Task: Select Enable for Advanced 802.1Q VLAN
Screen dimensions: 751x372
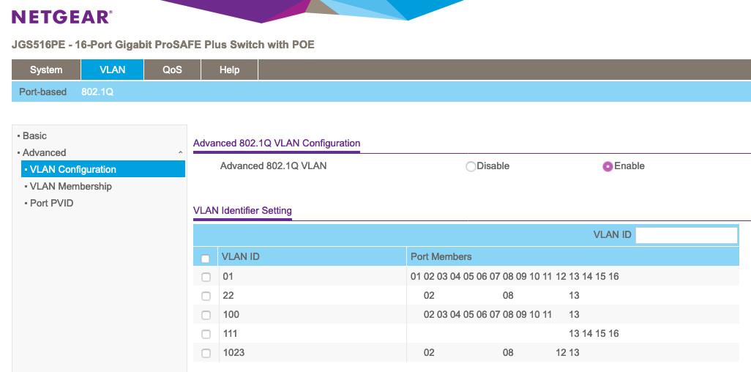Action: [x=608, y=166]
